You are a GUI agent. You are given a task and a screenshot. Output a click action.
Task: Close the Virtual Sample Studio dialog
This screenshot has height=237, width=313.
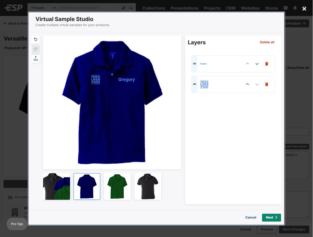(304, 9)
